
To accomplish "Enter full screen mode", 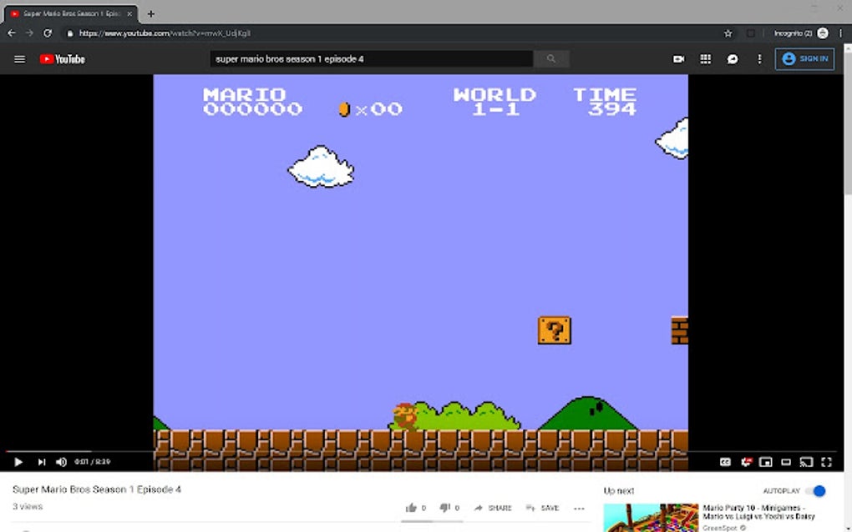I will (826, 462).
